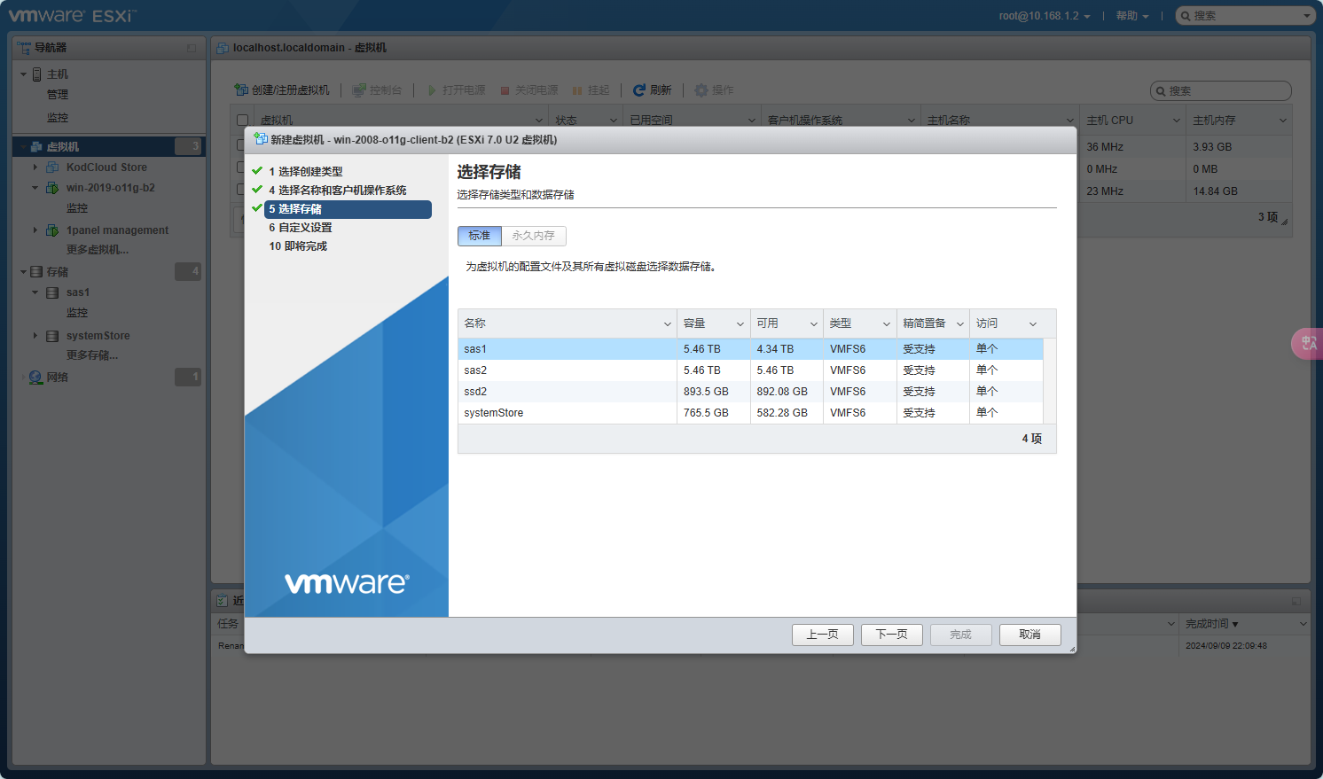1323x779 pixels.
Task: Select the systemStore datastore row
Action: point(750,413)
